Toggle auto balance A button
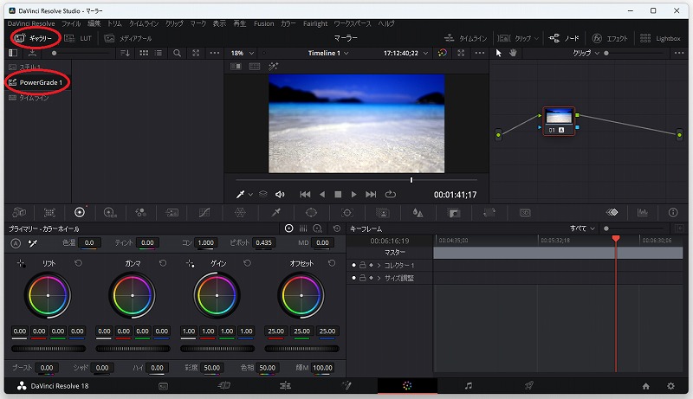The height and width of the screenshot is (399, 693). [x=16, y=243]
